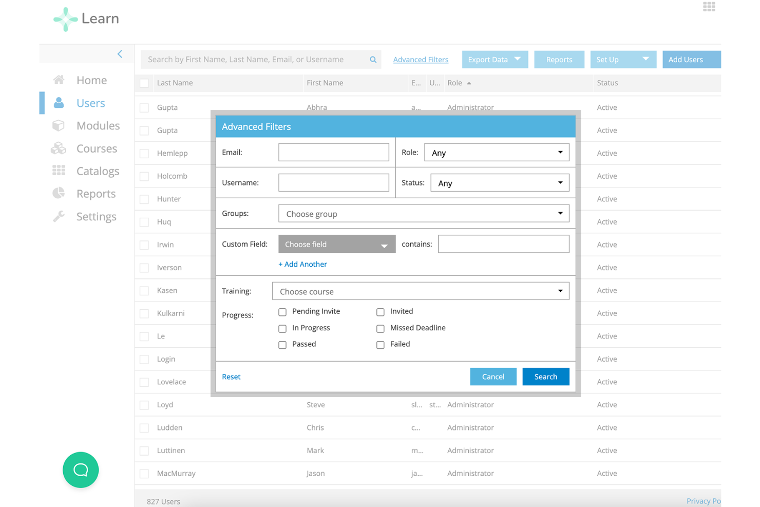Collapse the sidebar with the chevron arrow
The height and width of the screenshot is (507, 760).
tap(120, 54)
